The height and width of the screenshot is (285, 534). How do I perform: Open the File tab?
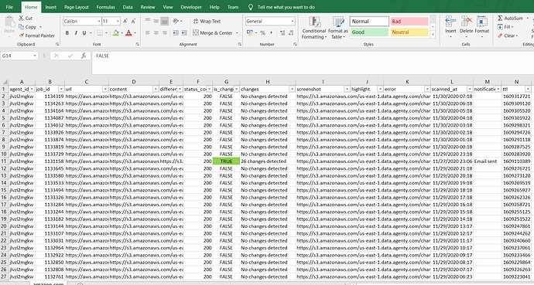(x=9, y=7)
